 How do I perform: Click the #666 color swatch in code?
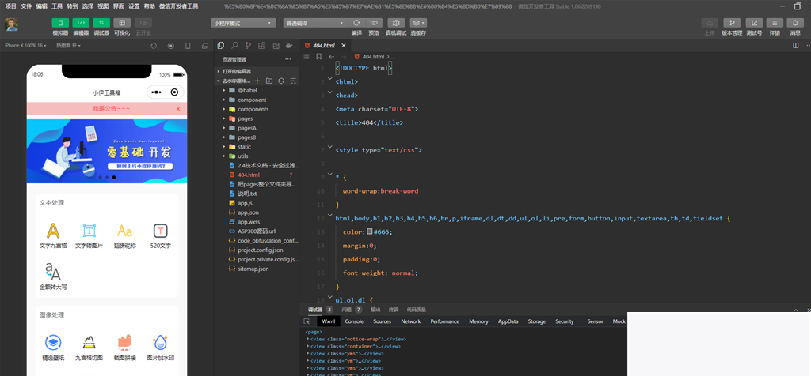(369, 231)
